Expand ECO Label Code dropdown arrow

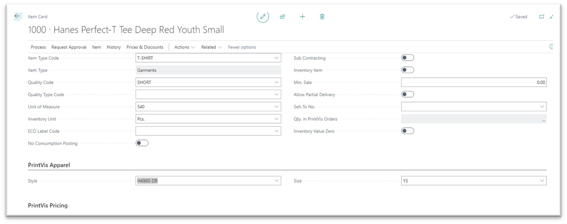pyautogui.click(x=276, y=131)
